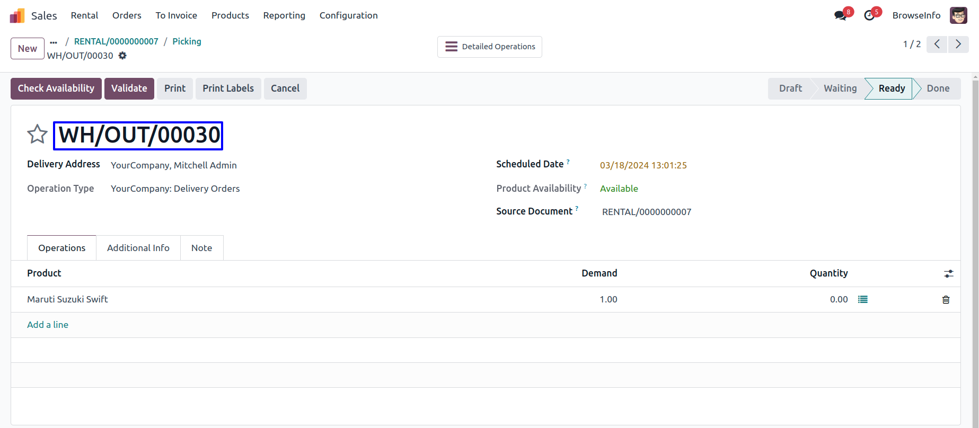This screenshot has height=428, width=979.
Task: Mark record as favorite with star
Action: pyautogui.click(x=37, y=135)
